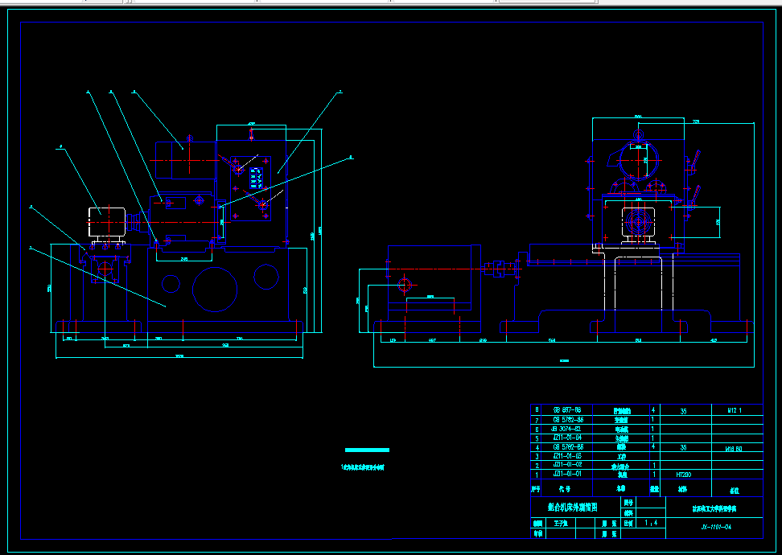Click remark "M16 80" in row 4
The width and height of the screenshot is (782, 555).
tap(734, 449)
